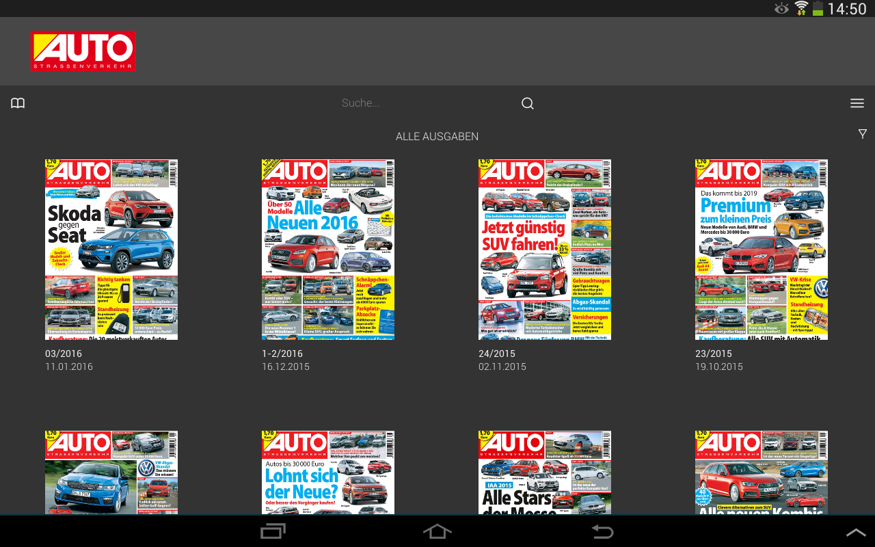Open the filter funnel icon
This screenshot has width=875, height=547.
click(x=863, y=134)
